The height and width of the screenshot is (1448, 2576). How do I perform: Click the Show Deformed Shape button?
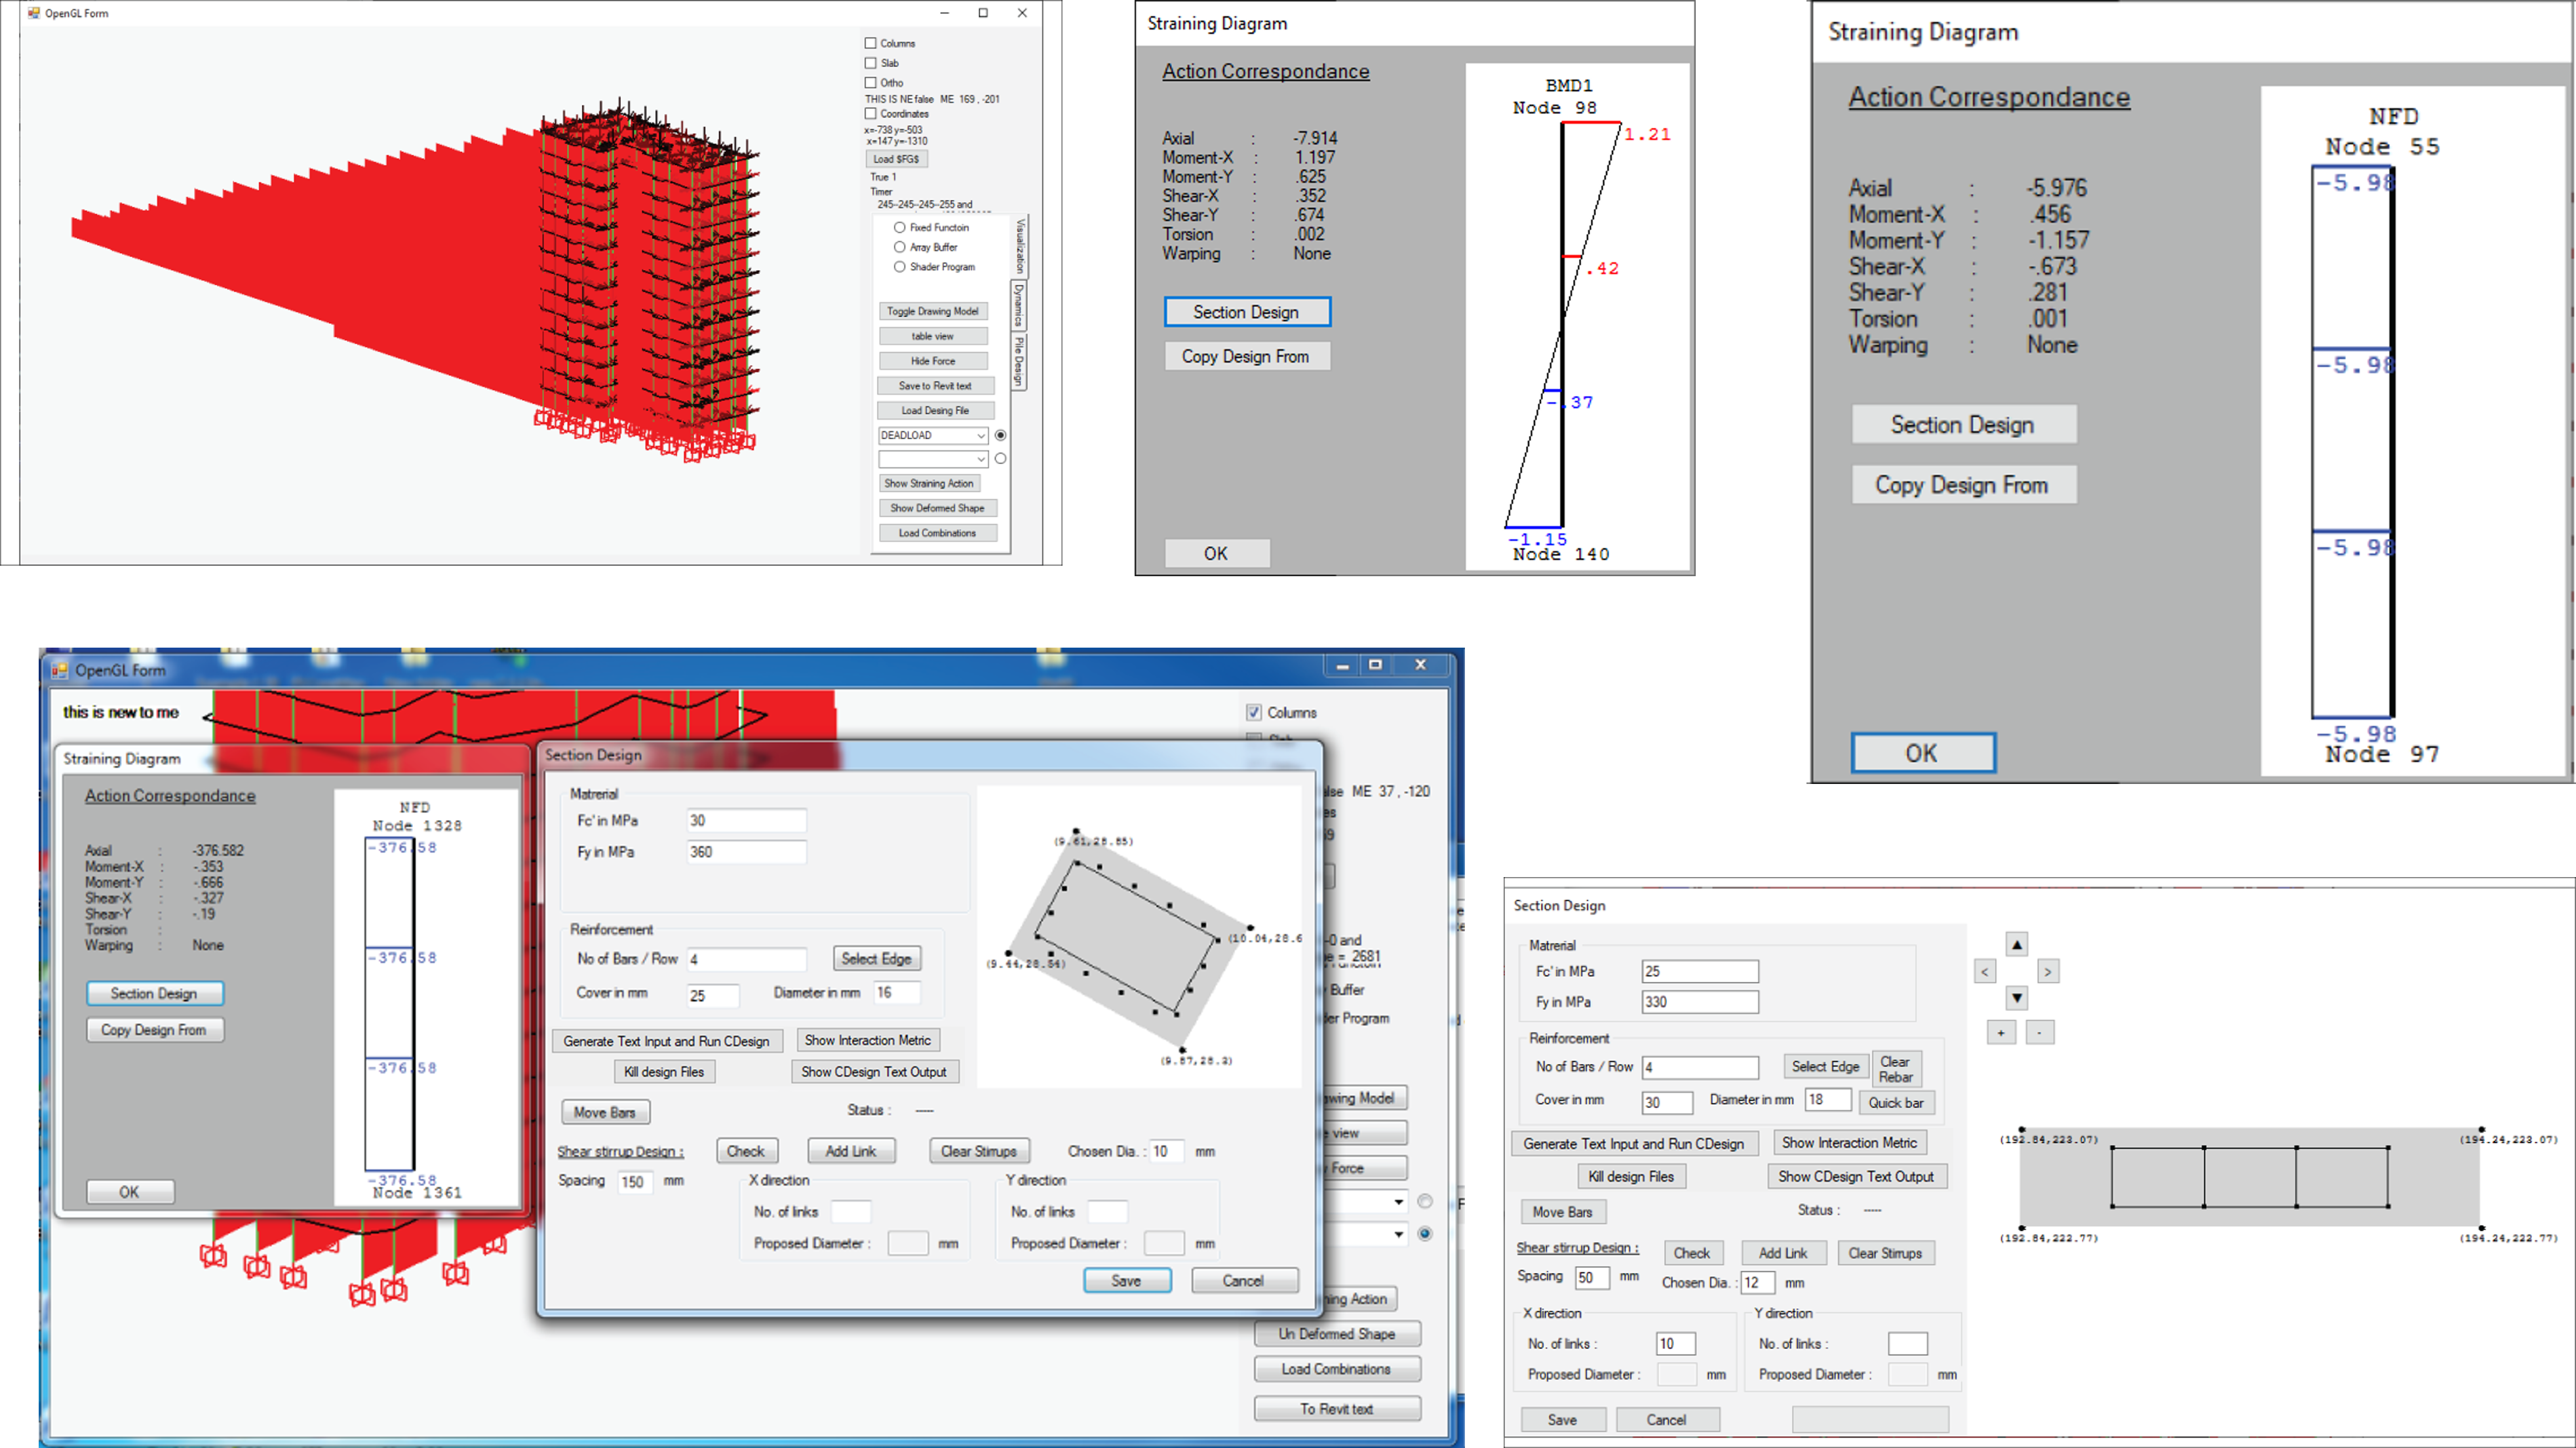(x=937, y=509)
